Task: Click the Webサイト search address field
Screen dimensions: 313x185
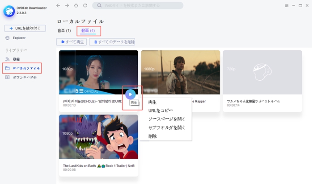Action: point(138,5)
